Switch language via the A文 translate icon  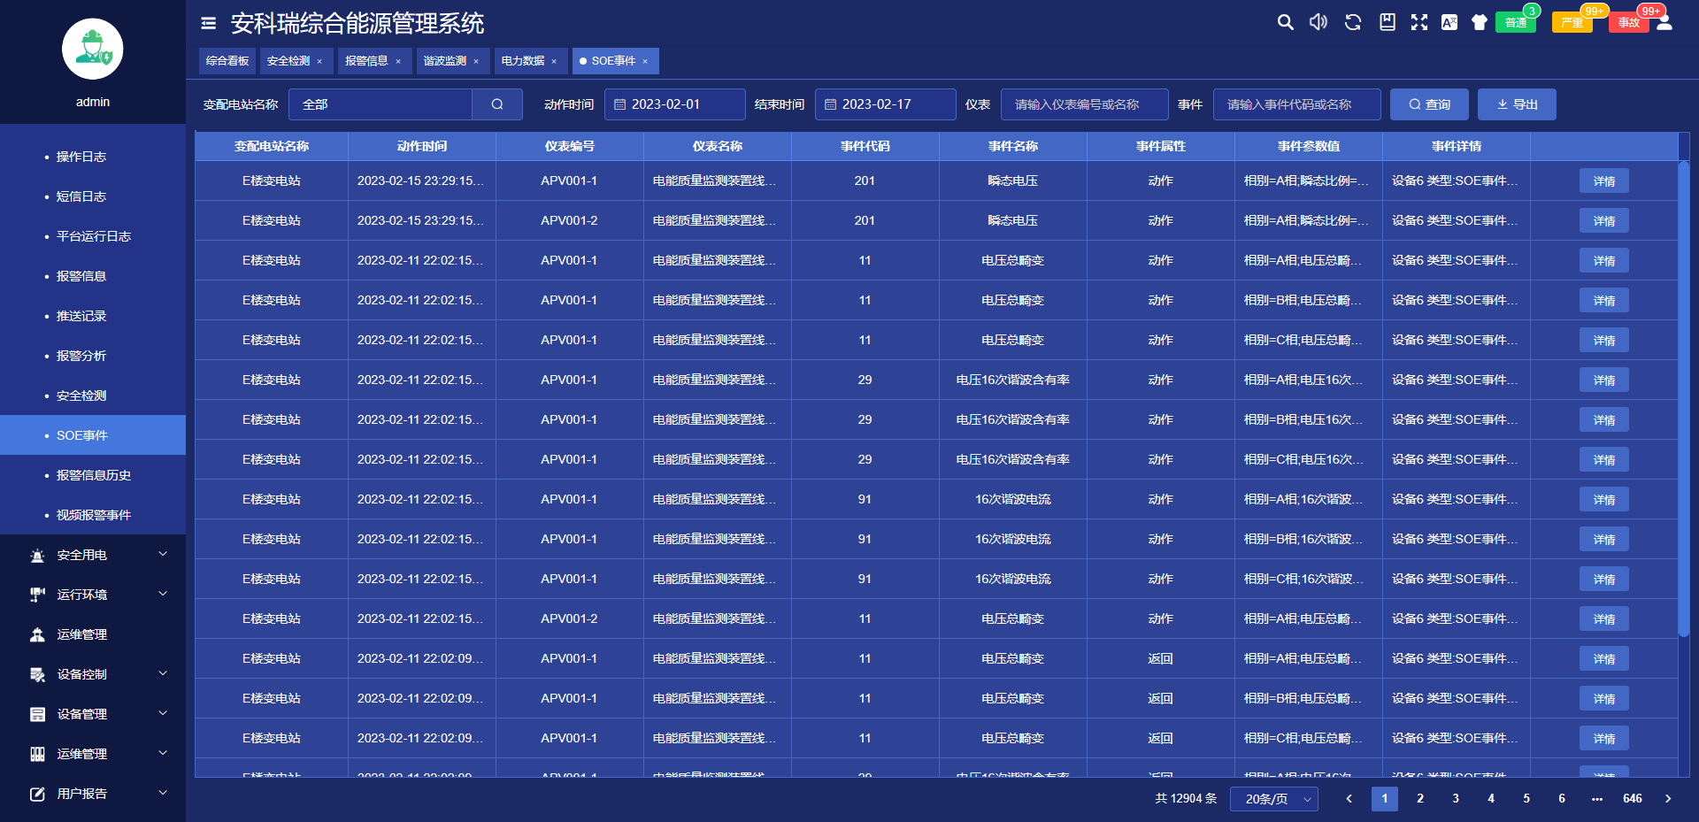point(1449,22)
